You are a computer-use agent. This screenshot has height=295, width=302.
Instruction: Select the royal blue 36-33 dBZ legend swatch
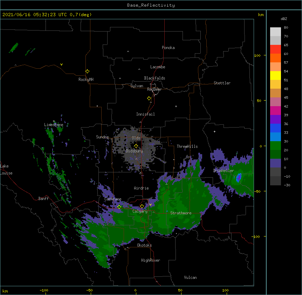[275, 128]
